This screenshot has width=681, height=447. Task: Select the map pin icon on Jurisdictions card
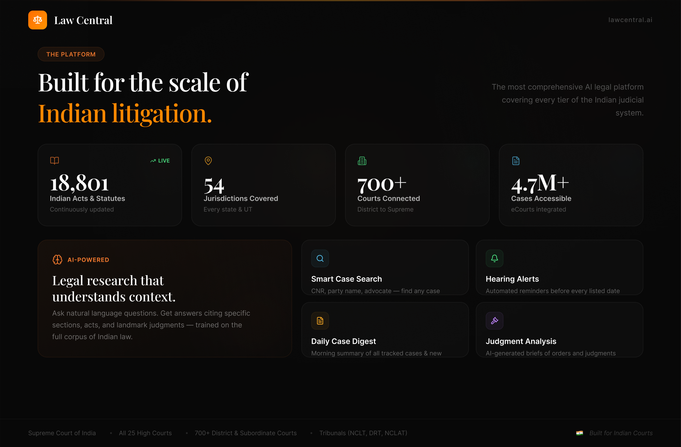pos(208,161)
